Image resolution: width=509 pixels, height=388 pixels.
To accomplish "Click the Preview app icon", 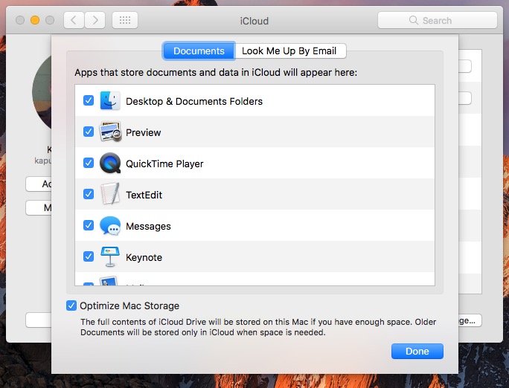I will 110,132.
